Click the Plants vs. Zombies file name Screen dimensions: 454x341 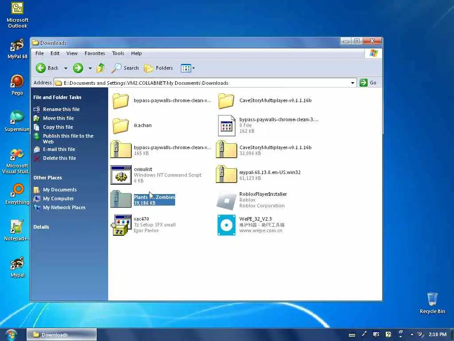click(154, 197)
